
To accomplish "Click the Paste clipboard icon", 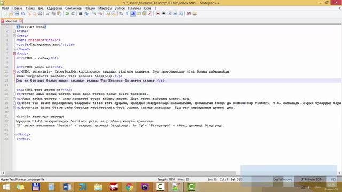I will pos(59,14).
